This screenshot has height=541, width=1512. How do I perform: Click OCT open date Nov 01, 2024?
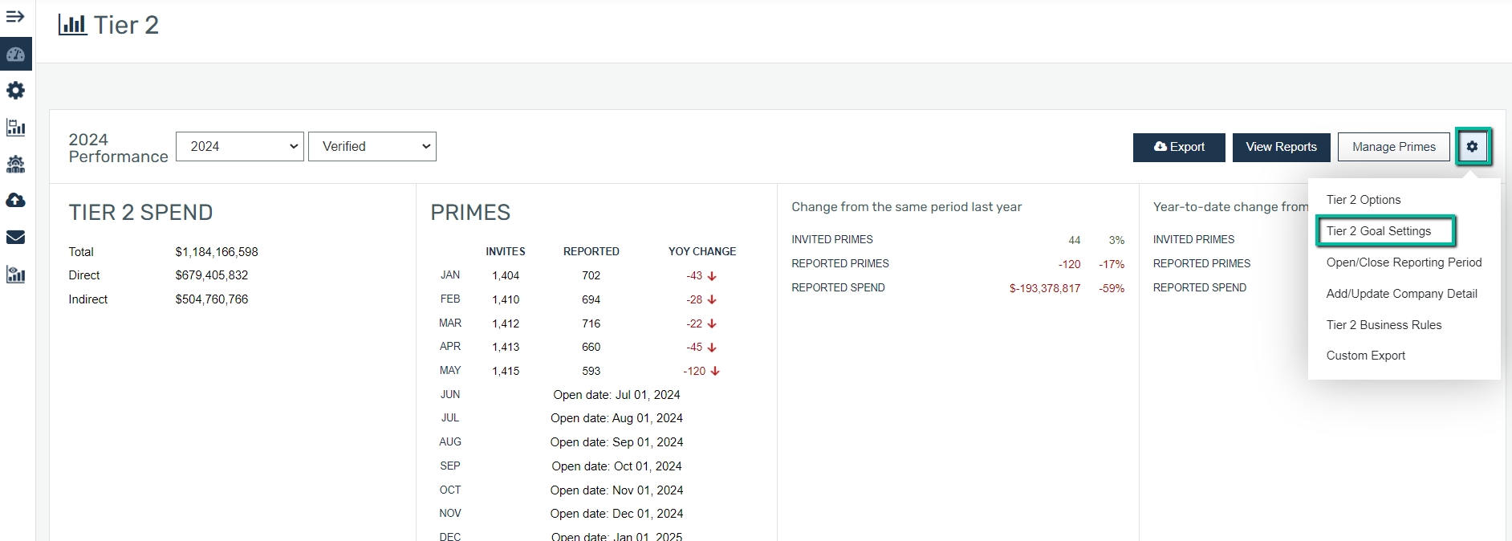pyautogui.click(x=616, y=490)
